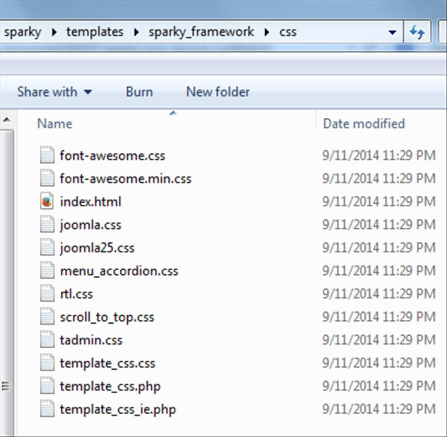Click the template_css.css file icon
This screenshot has width=447, height=437.
(x=47, y=362)
